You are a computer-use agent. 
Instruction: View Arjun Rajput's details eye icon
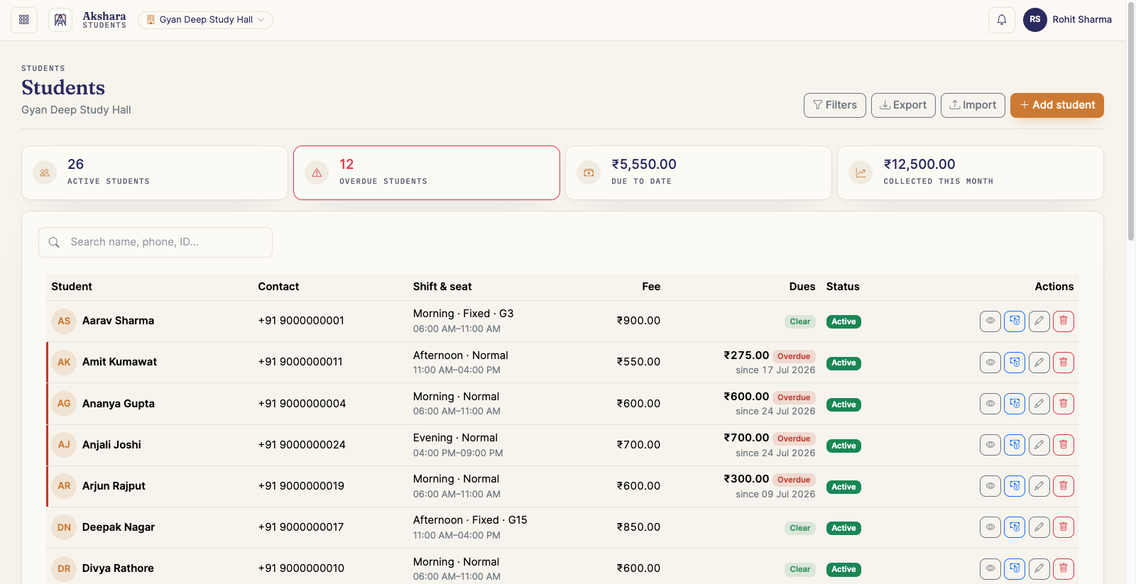[990, 486]
